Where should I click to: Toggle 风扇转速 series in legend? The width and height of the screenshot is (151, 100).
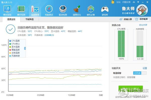click(x=15, y=56)
